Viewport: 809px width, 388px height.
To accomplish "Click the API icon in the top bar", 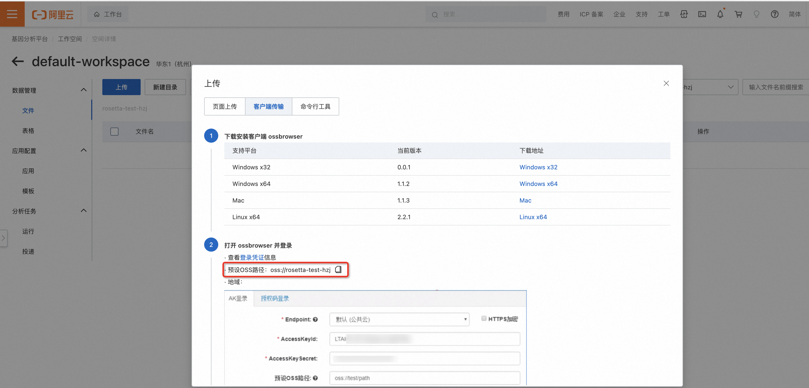I will (x=684, y=14).
